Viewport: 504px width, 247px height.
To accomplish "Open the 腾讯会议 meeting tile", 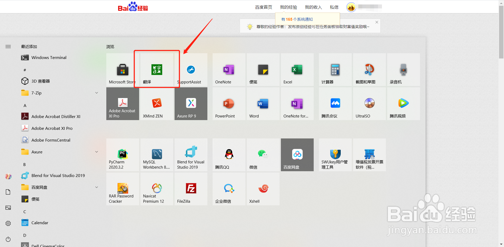I will click(335, 104).
